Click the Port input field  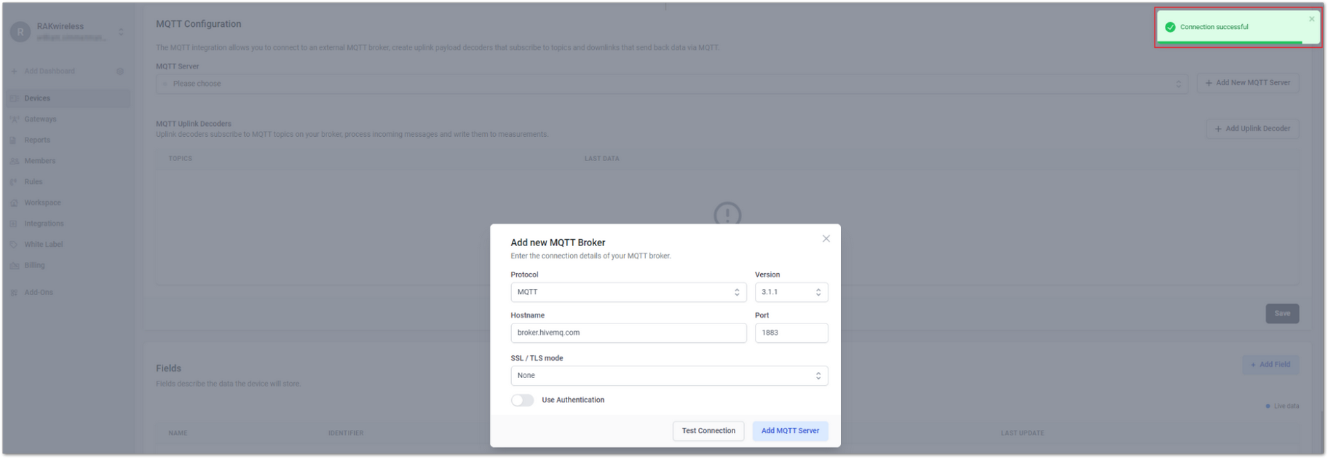pos(791,332)
